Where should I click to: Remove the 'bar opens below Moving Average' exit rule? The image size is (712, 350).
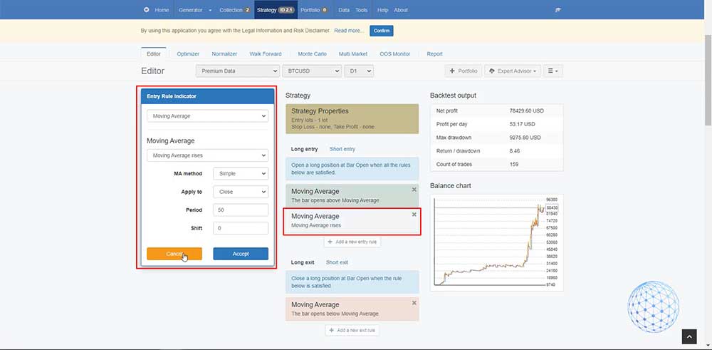tap(414, 303)
